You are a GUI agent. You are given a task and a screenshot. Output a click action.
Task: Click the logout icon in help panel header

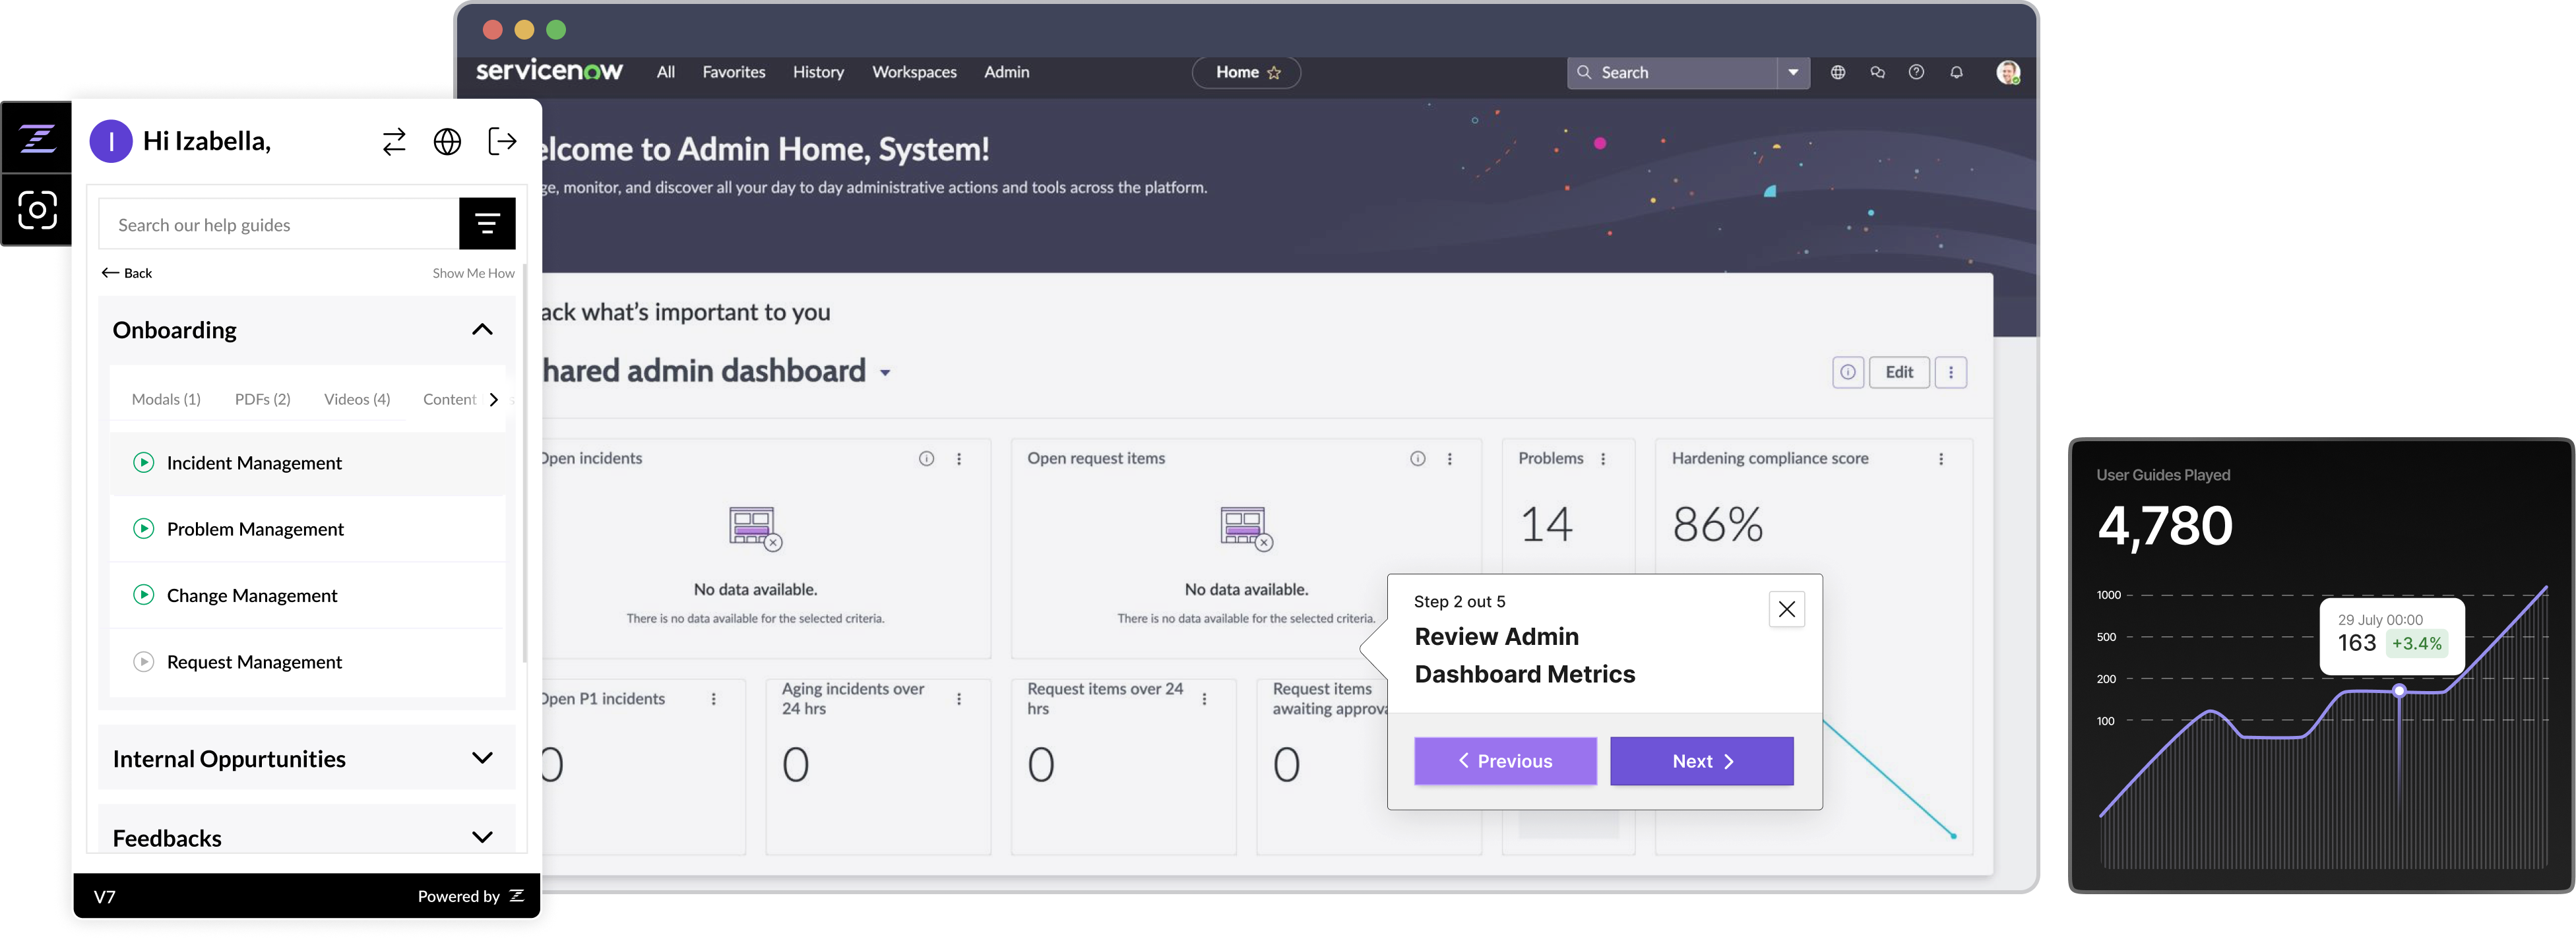tap(502, 142)
